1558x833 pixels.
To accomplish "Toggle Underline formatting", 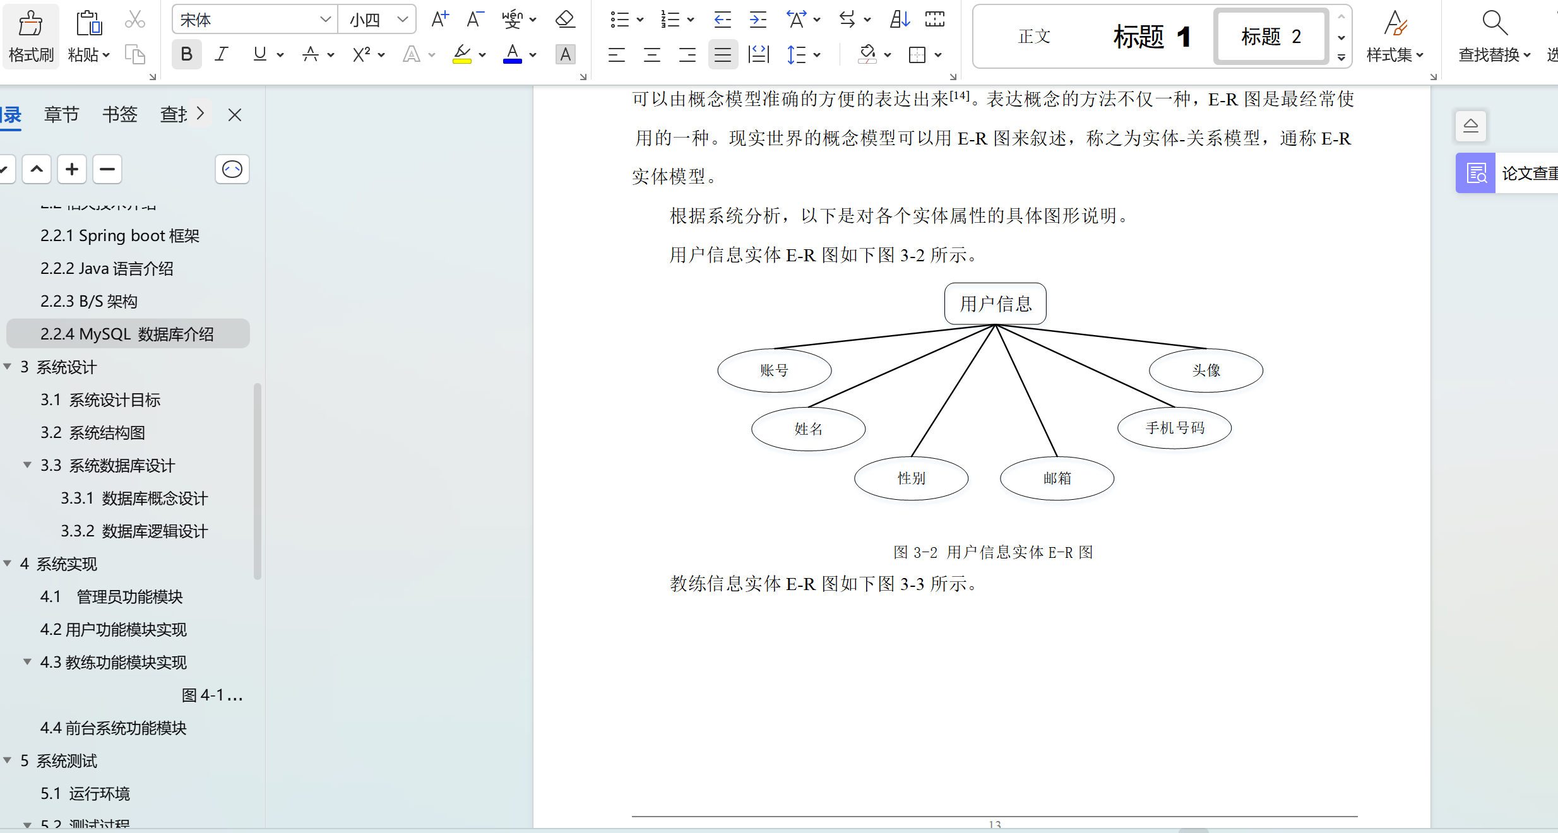I will pyautogui.click(x=259, y=55).
